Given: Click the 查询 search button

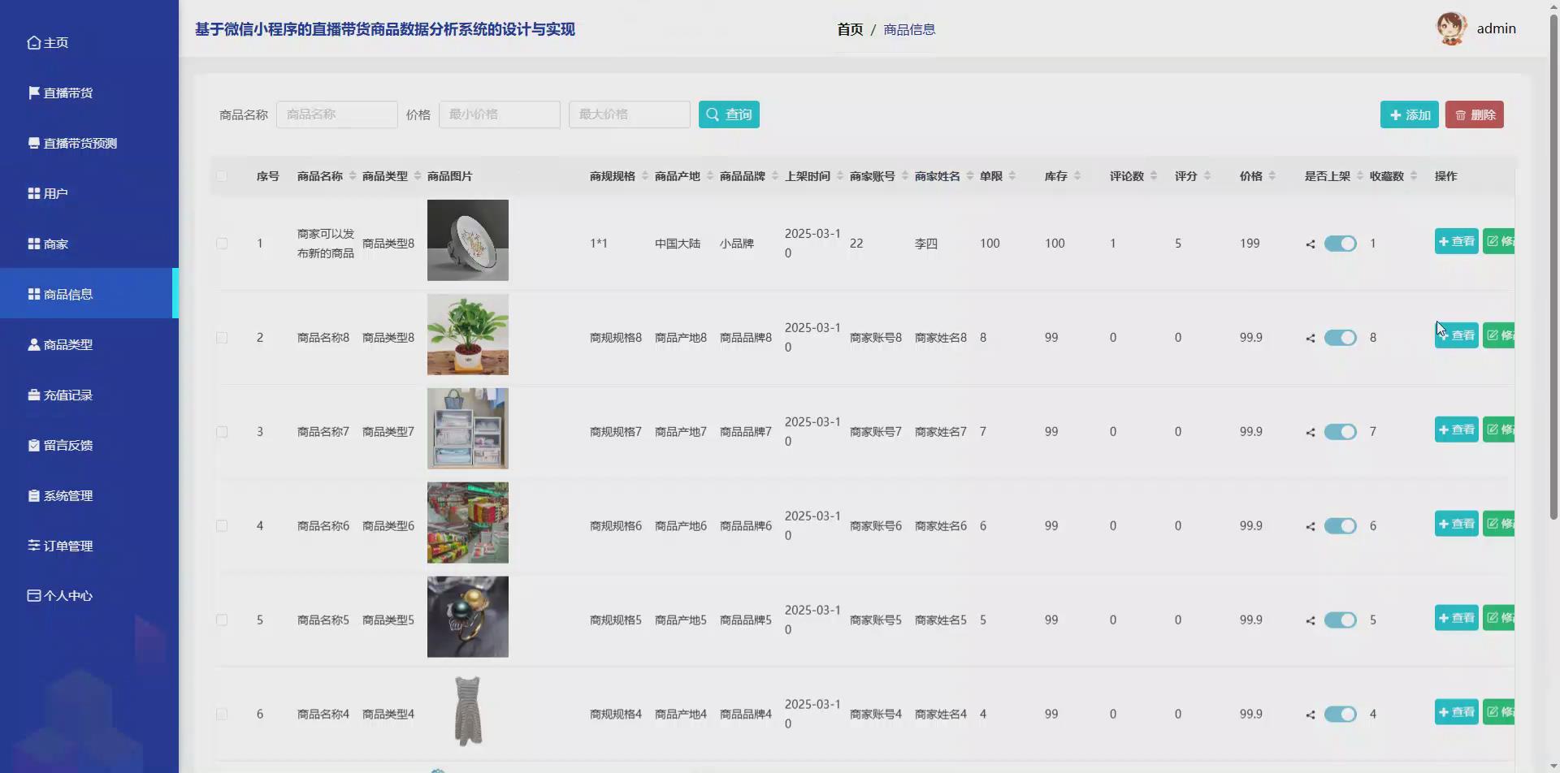Looking at the screenshot, I should (x=728, y=114).
